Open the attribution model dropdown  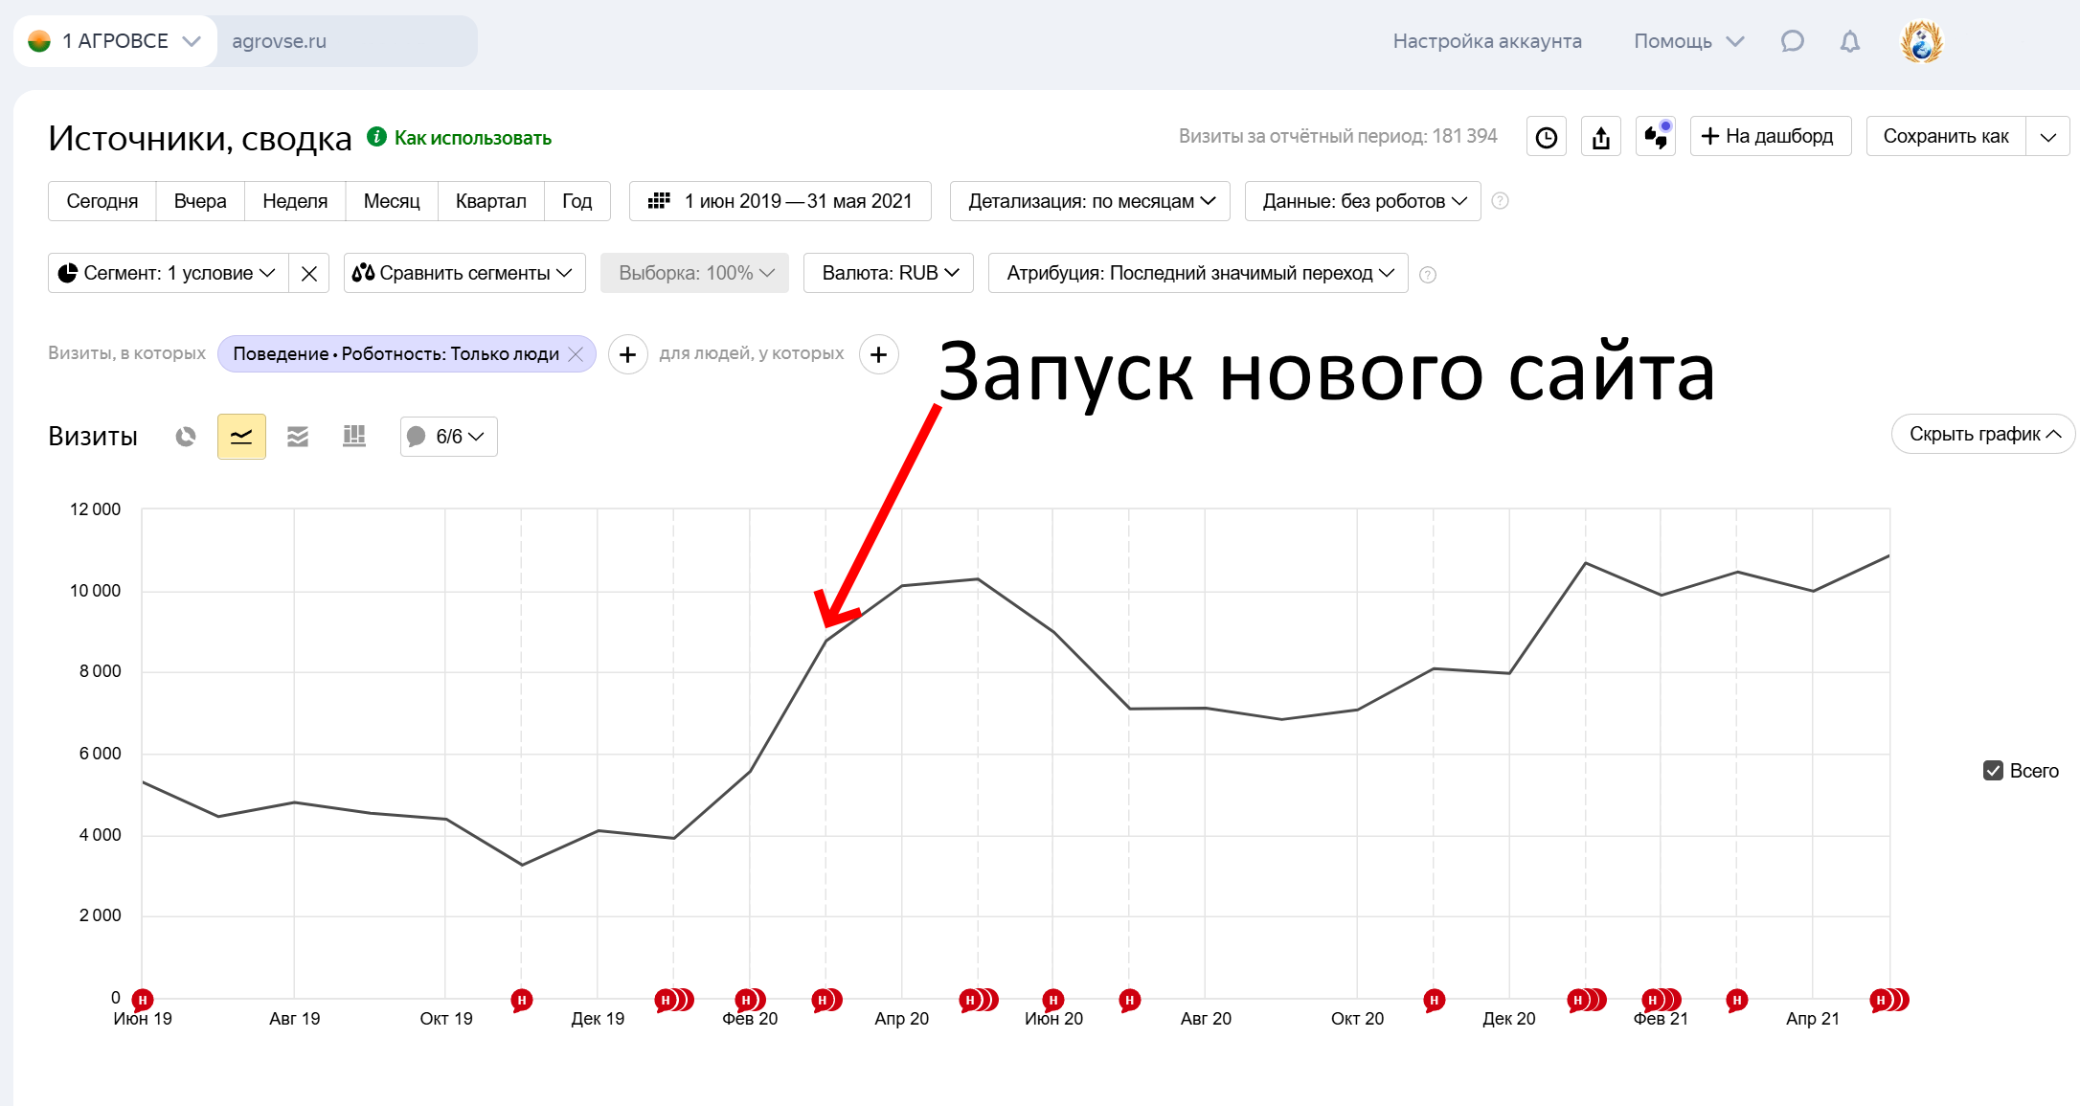pos(1198,273)
